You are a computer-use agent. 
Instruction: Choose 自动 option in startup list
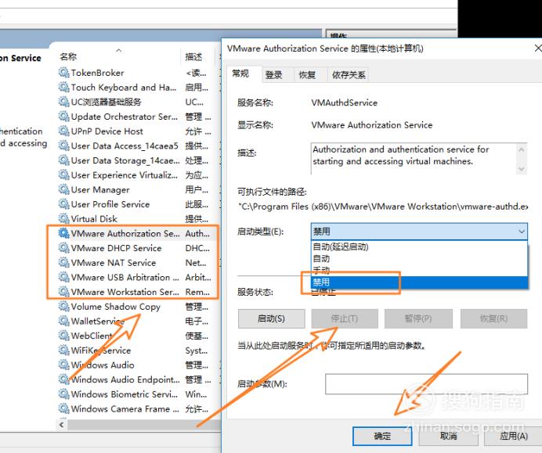419,259
